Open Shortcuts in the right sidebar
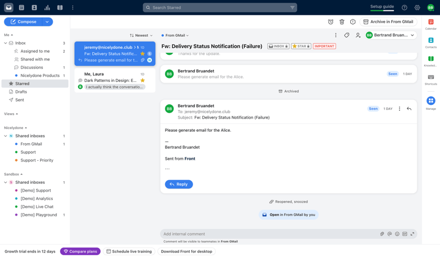 (431, 80)
